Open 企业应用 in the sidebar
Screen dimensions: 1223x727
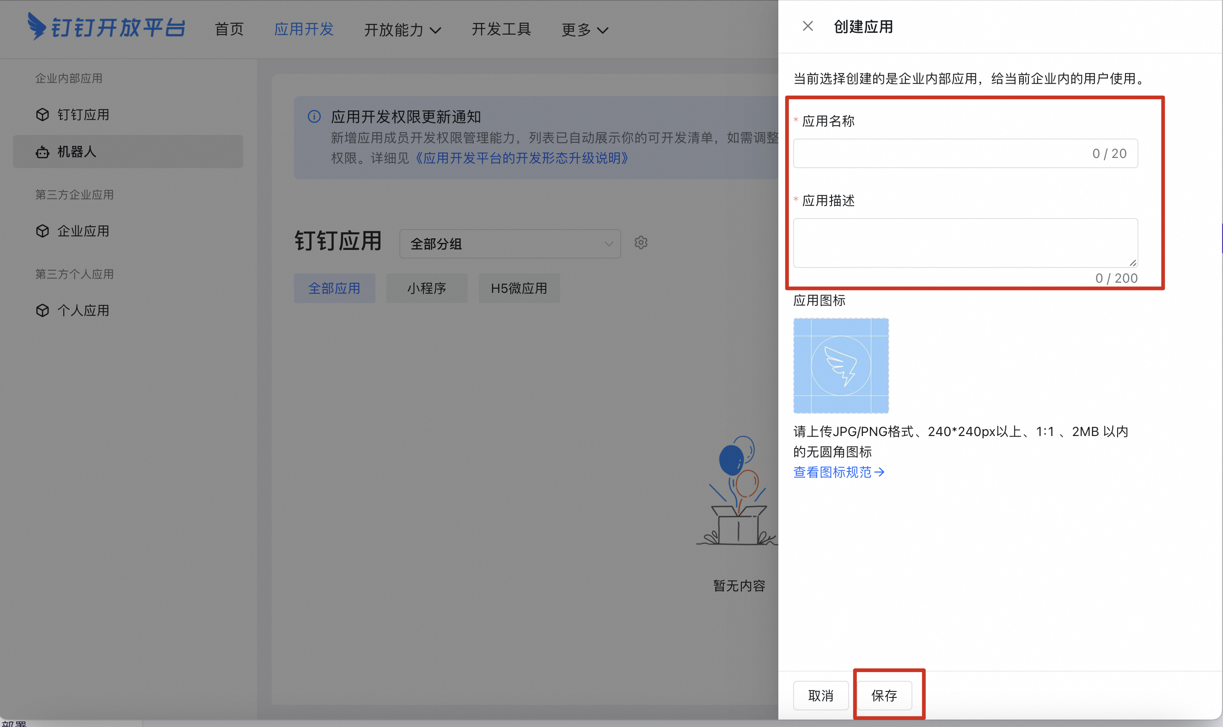(83, 231)
